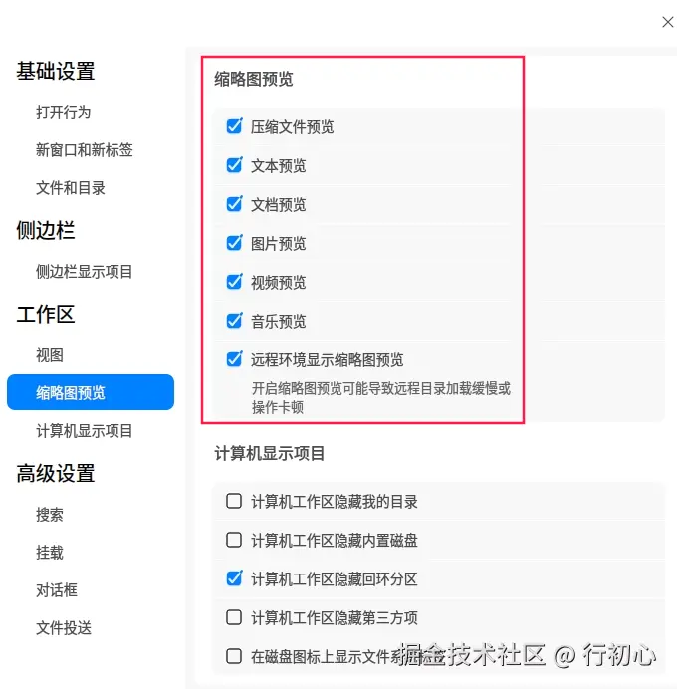The width and height of the screenshot is (677, 689).
Task: Toggle 音乐预览 checkbox
Action: coord(234,321)
